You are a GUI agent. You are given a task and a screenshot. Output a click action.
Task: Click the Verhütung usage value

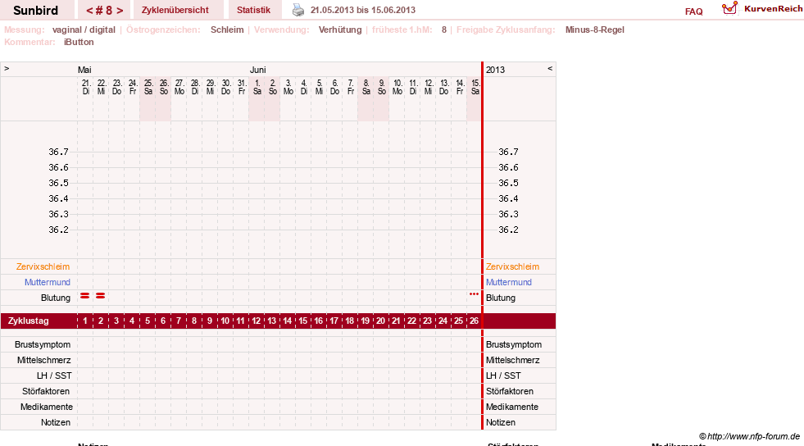point(340,30)
